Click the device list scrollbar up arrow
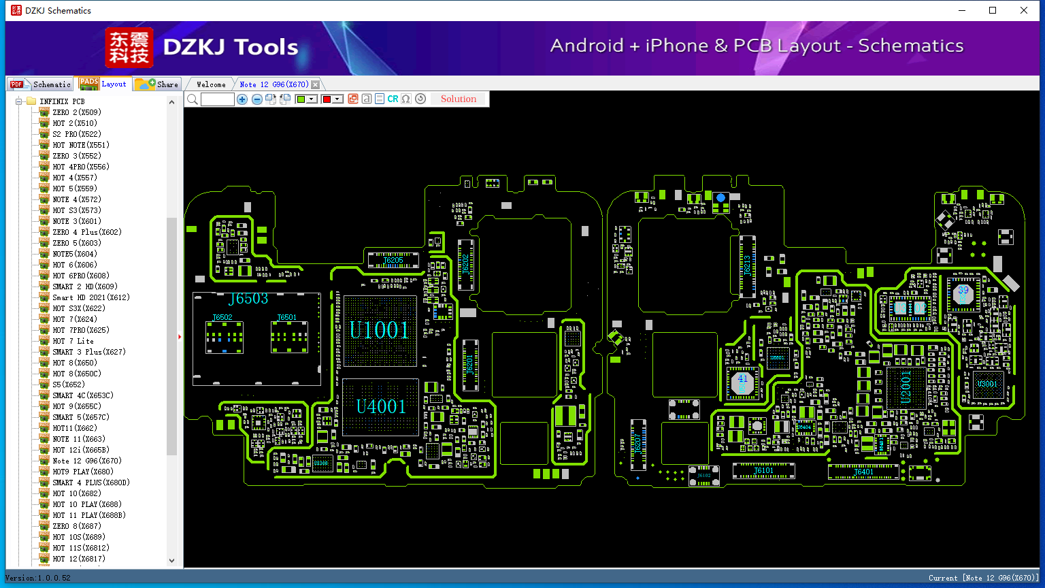 point(171,102)
